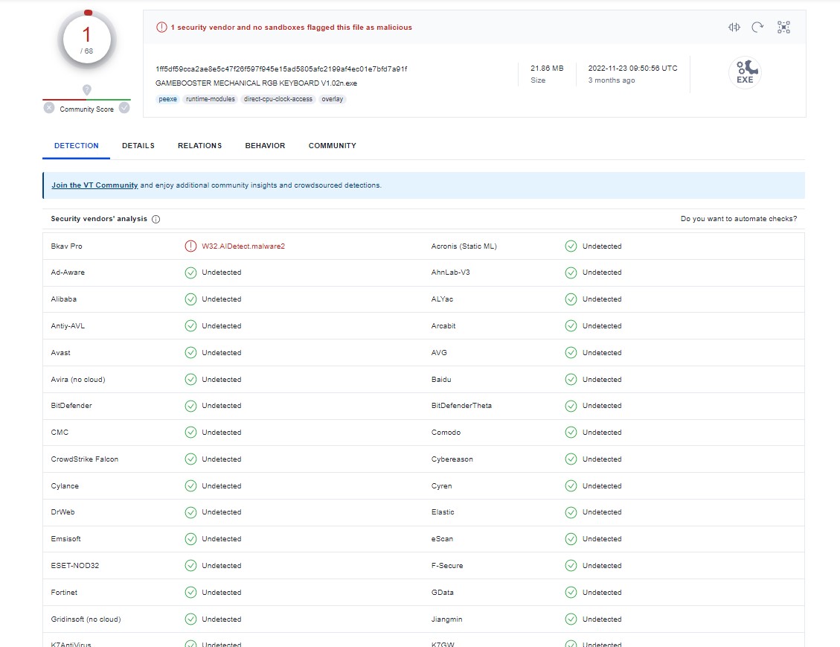The height and width of the screenshot is (647, 840).
Task: Click the Join the VT Community link
Action: (94, 185)
